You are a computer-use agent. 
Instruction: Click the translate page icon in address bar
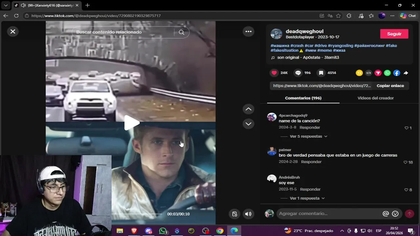pos(330,16)
